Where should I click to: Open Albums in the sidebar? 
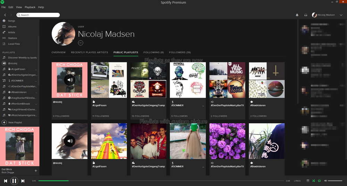12,26
